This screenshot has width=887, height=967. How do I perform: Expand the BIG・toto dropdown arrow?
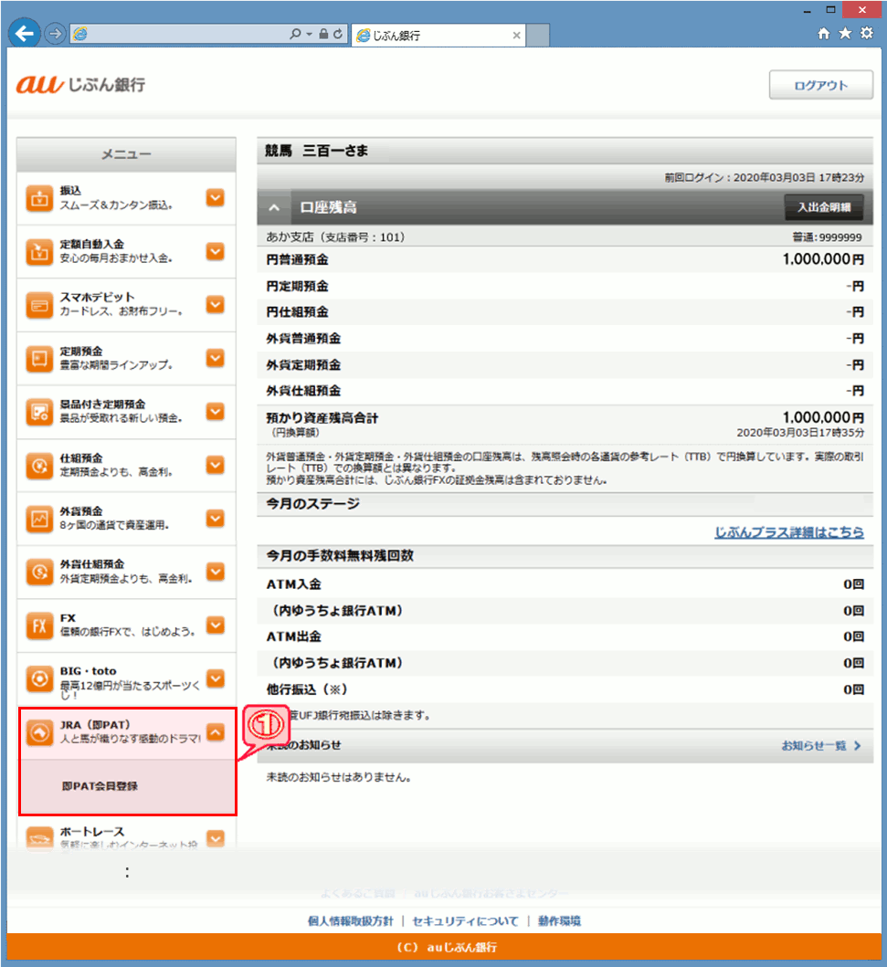pyautogui.click(x=216, y=678)
